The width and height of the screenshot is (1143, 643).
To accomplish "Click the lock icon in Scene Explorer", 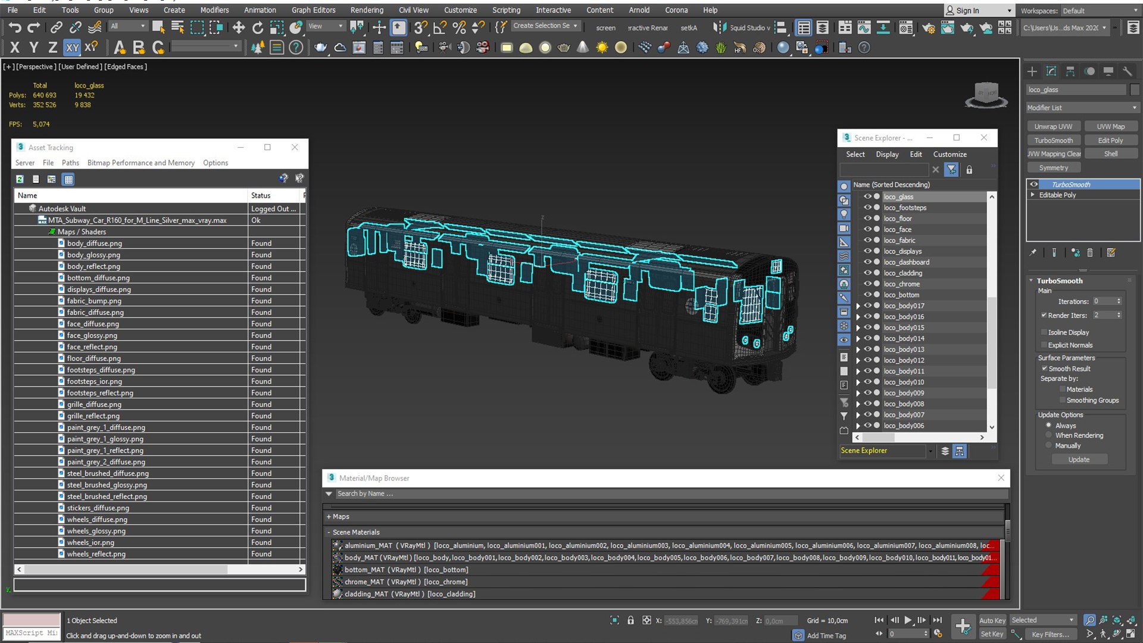I will 969,170.
